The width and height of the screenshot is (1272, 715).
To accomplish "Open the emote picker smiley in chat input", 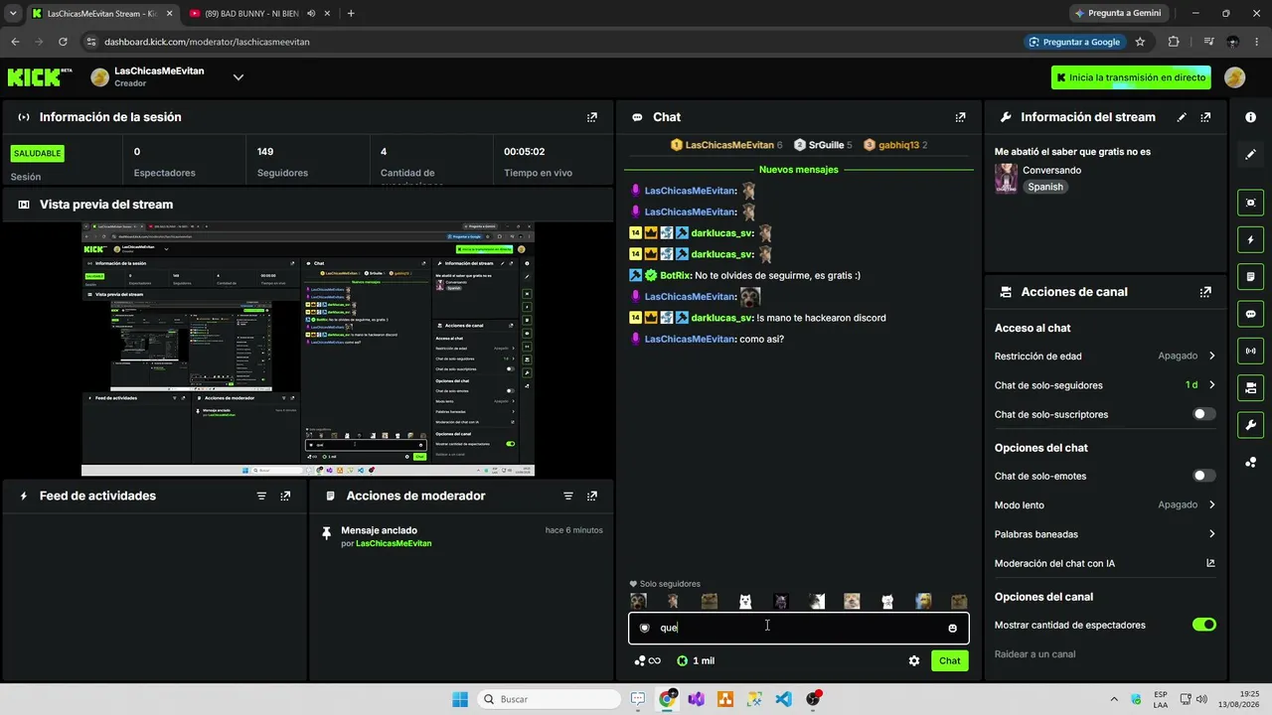I will 952,628.
